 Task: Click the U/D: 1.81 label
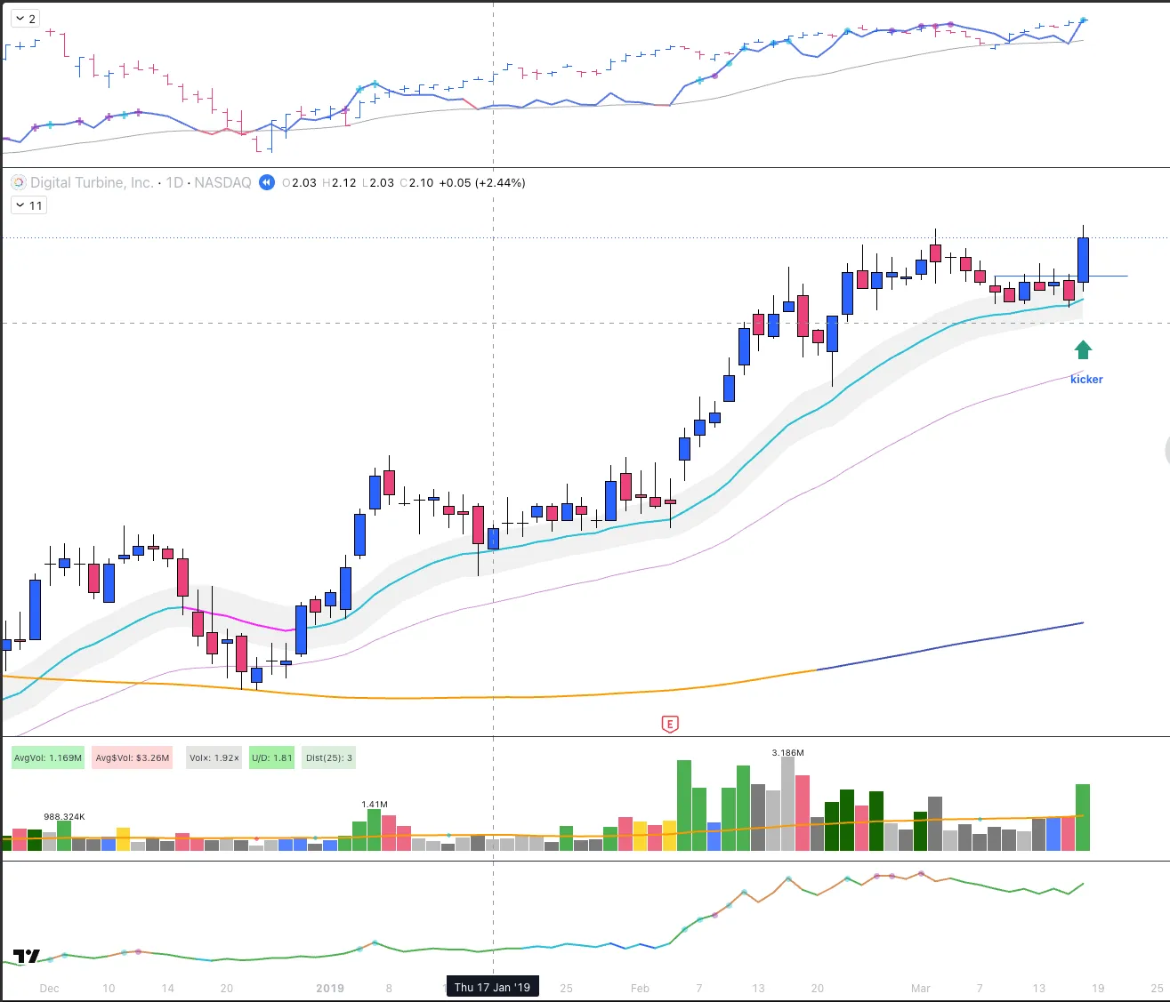(271, 758)
